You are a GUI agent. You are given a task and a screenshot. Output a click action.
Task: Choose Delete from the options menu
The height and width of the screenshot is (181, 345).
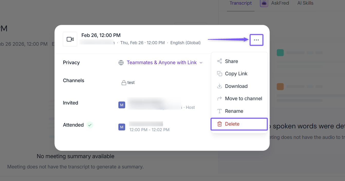pyautogui.click(x=239, y=124)
